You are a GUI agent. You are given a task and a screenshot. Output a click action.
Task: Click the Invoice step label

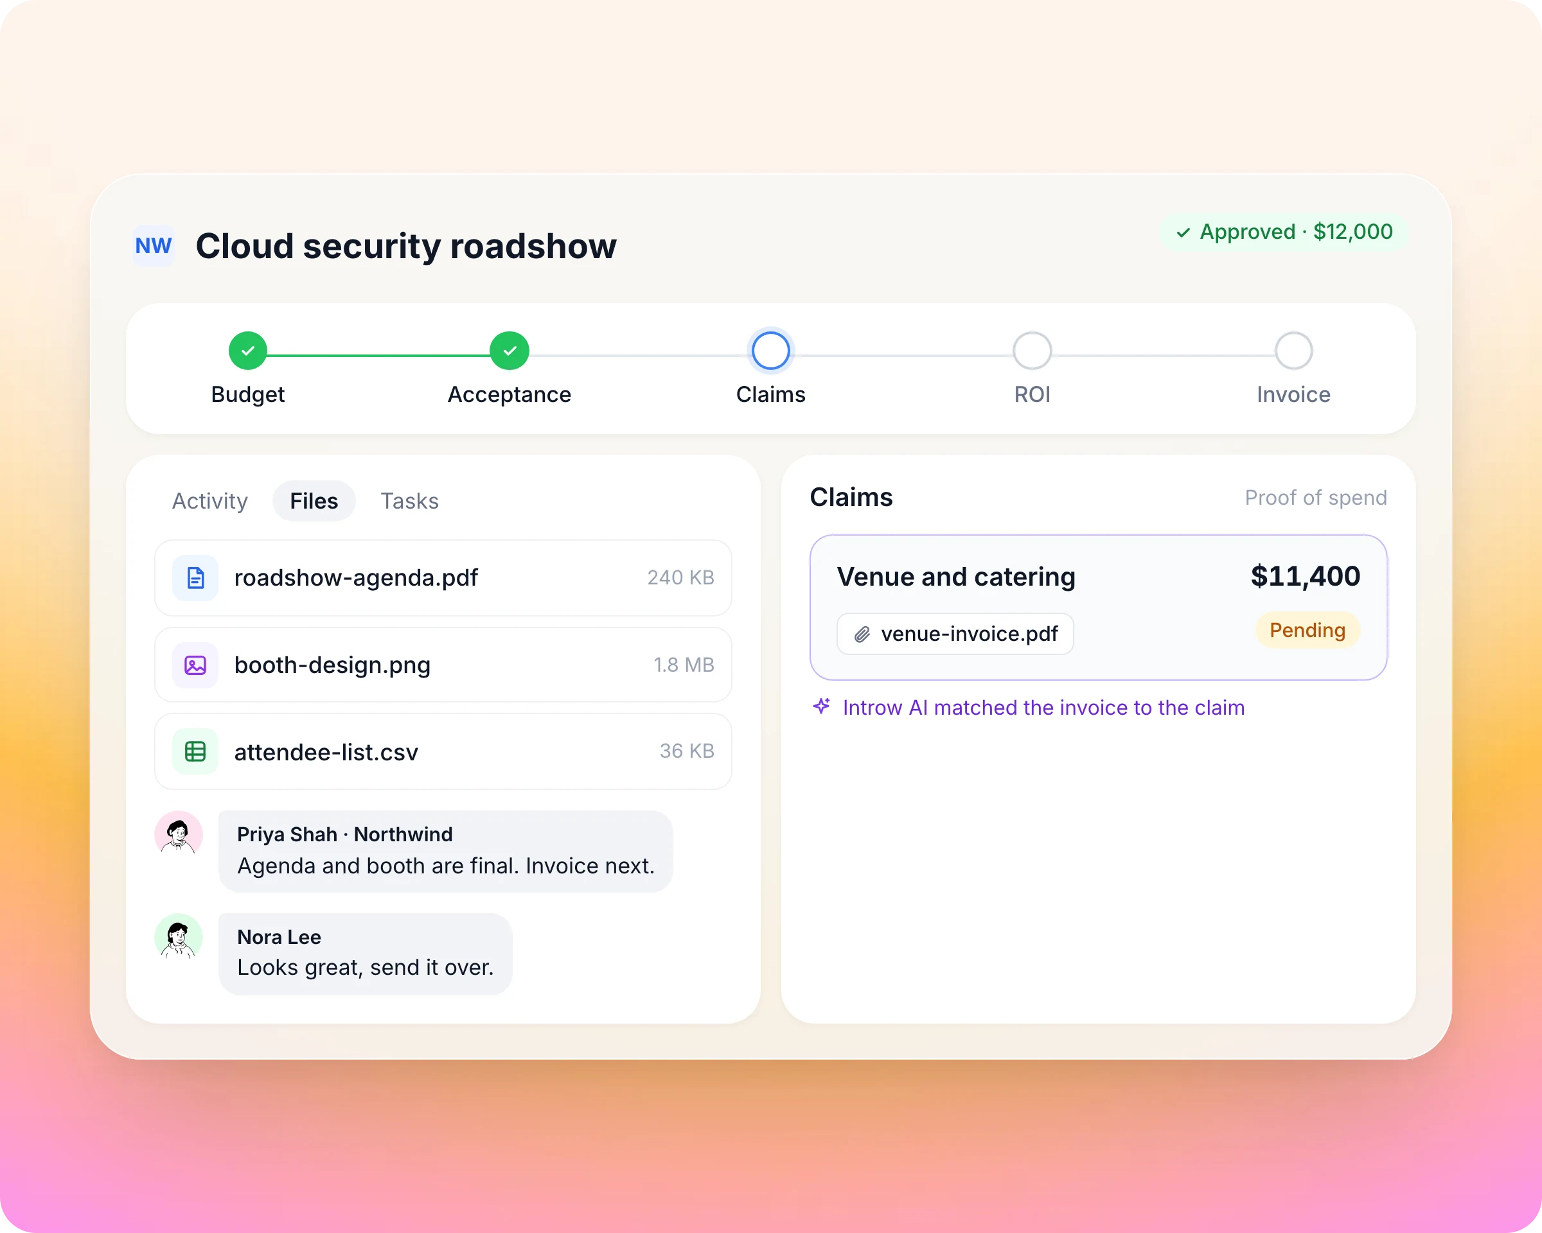(x=1294, y=394)
